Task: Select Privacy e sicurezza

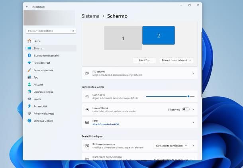Action: pyautogui.click(x=51, y=113)
